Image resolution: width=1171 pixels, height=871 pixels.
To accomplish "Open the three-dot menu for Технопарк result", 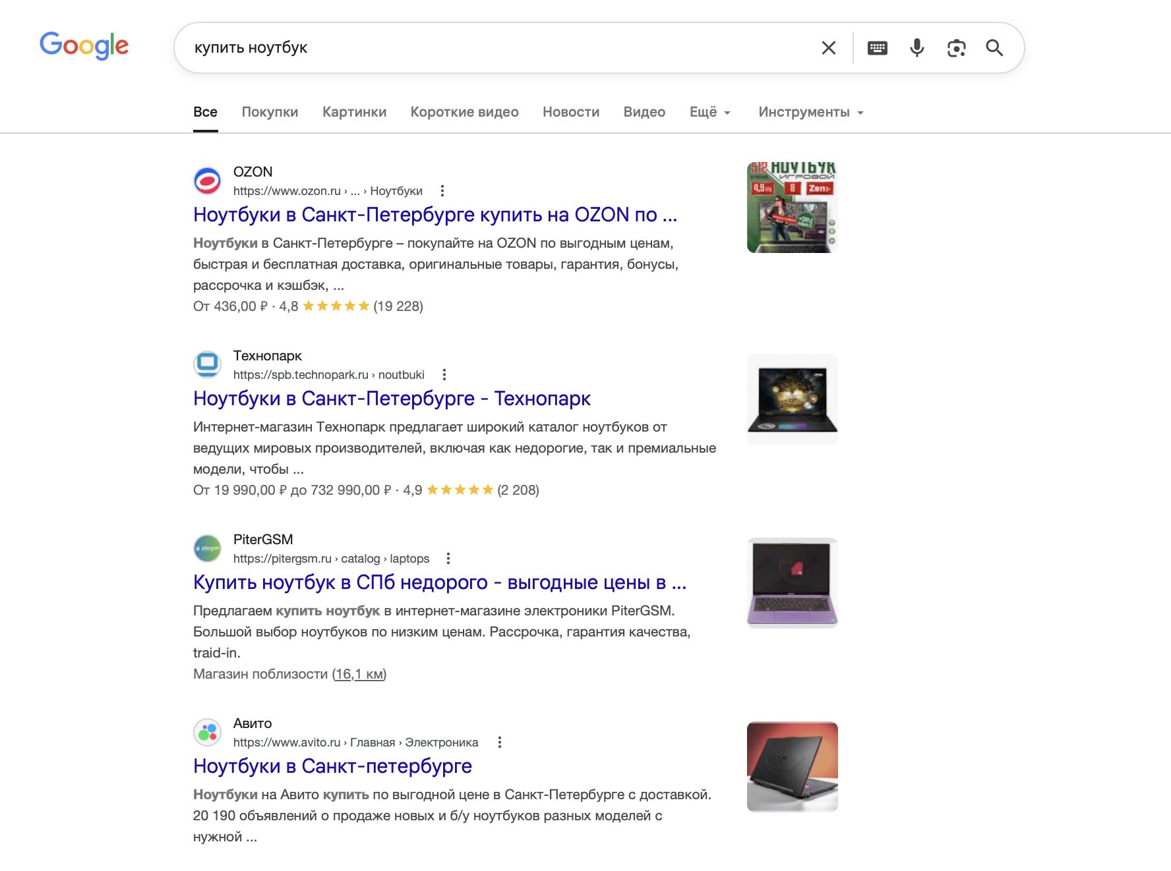I will tap(444, 375).
